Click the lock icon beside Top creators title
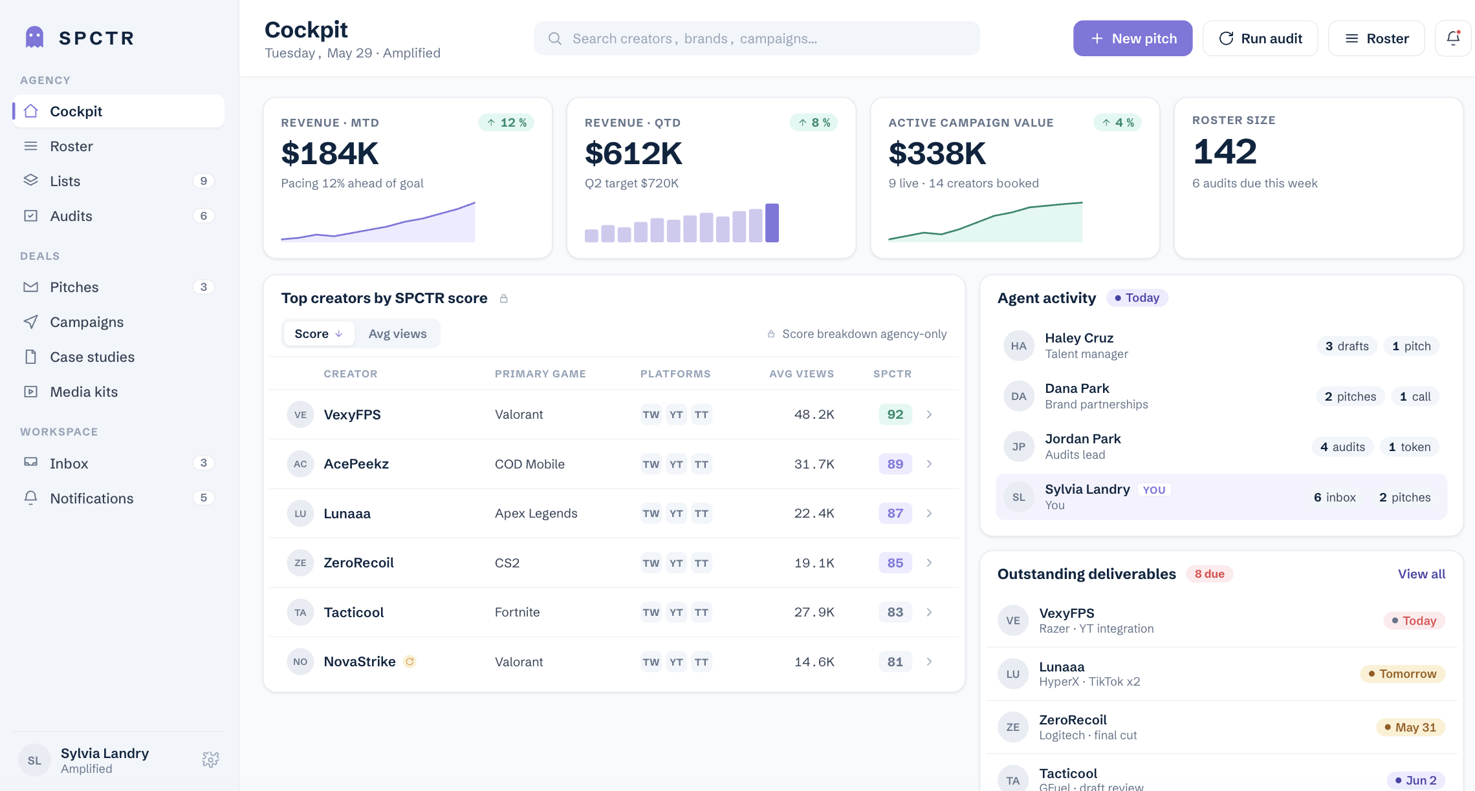This screenshot has height=791, width=1475. click(504, 299)
